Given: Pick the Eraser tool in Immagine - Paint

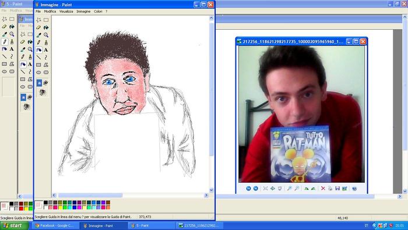Looking at the screenshot, I should point(38,27).
